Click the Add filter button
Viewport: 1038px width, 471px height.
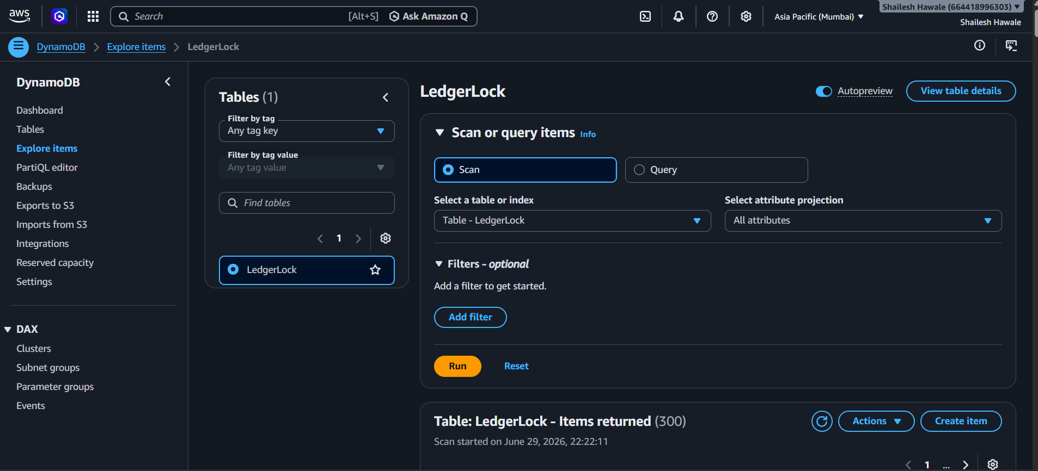[471, 318]
